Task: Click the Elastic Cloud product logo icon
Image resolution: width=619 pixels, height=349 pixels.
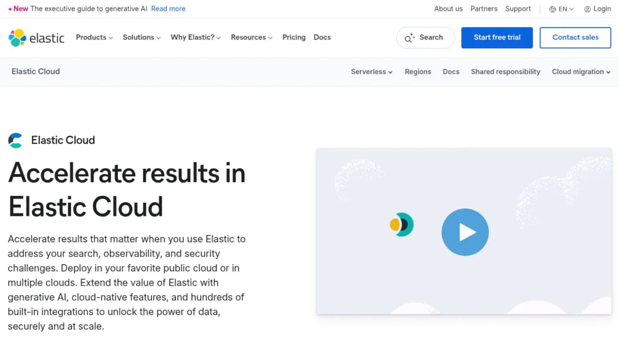Action: tap(15, 140)
